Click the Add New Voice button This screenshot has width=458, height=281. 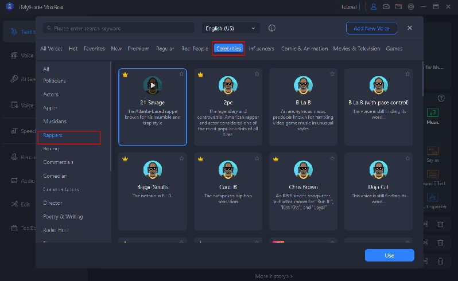(x=371, y=28)
